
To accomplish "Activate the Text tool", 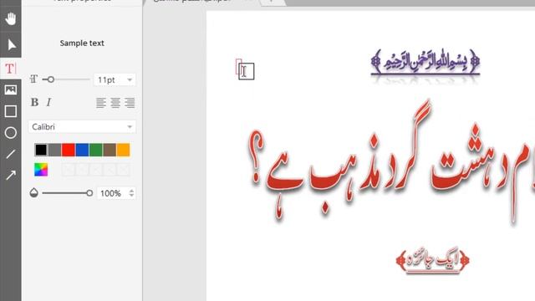I will coord(11,69).
